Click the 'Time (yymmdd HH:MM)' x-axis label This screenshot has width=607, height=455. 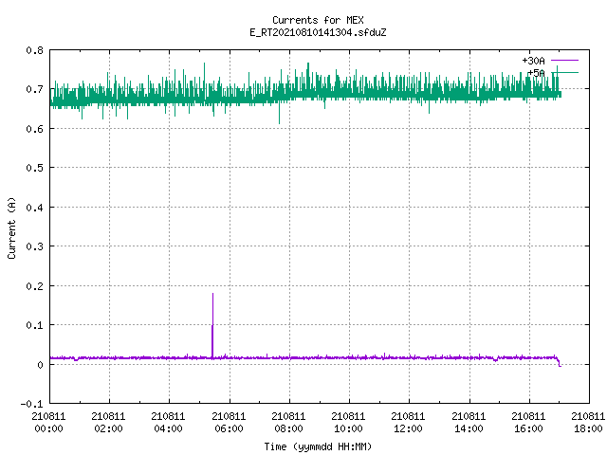point(318,446)
